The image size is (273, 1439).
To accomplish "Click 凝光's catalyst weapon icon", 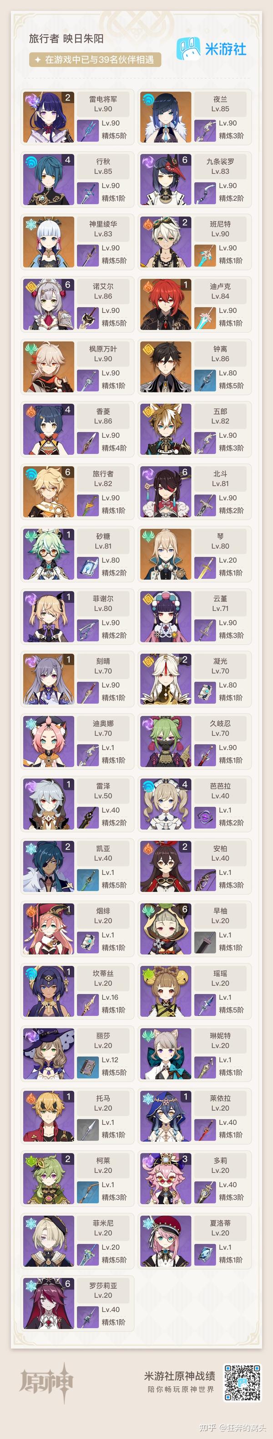I will click(204, 692).
